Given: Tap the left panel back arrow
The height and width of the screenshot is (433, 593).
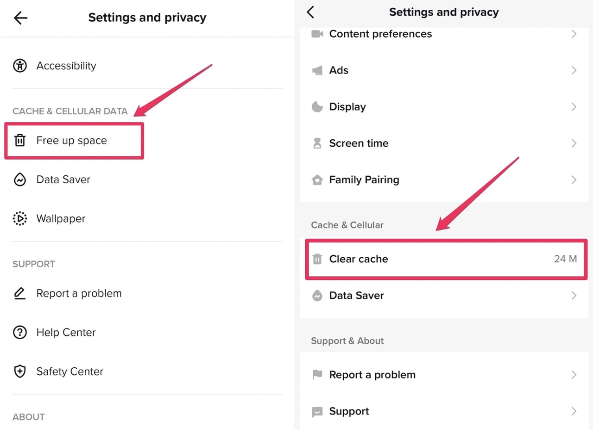Looking at the screenshot, I should [x=21, y=18].
